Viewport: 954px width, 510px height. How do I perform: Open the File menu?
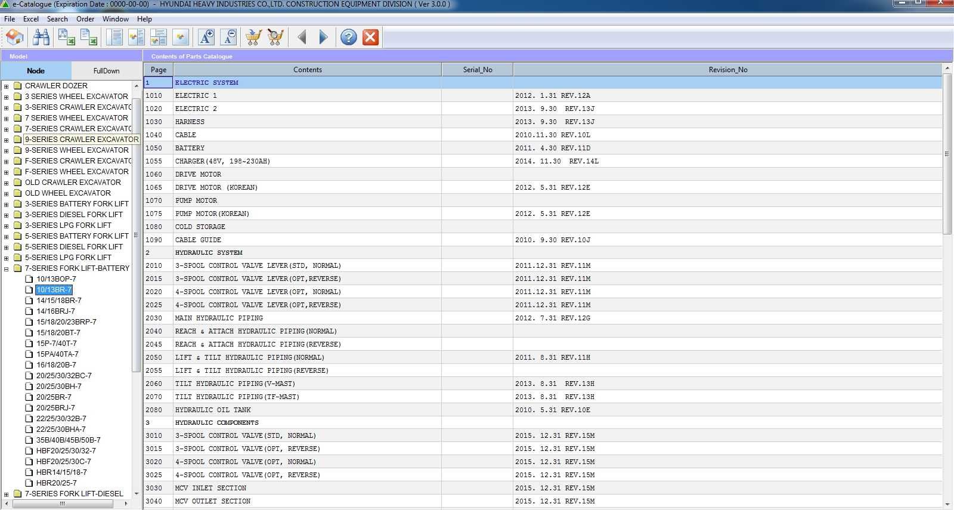(10, 18)
